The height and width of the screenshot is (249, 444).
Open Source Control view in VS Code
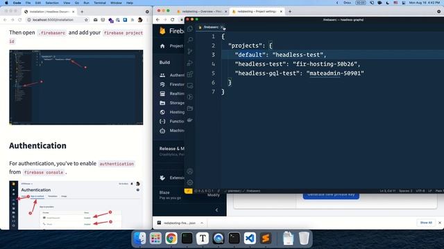(x=190, y=51)
